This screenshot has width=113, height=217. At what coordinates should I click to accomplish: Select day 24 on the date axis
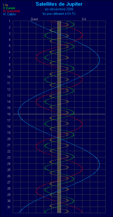(x=9, y=164)
